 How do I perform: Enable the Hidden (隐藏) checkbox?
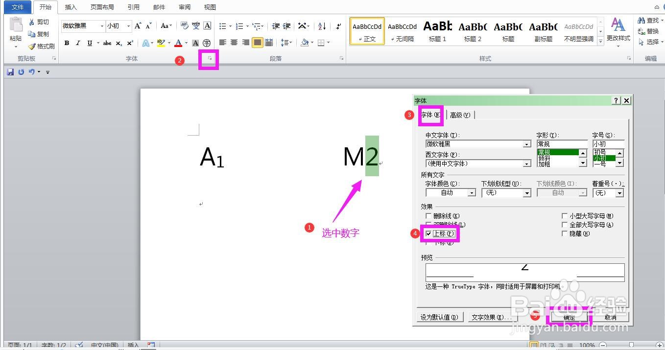coord(565,233)
